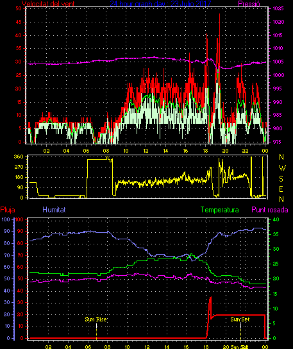The image size is (293, 349).
Task: Click the 'S' compass direction label
Action: (x=281, y=178)
